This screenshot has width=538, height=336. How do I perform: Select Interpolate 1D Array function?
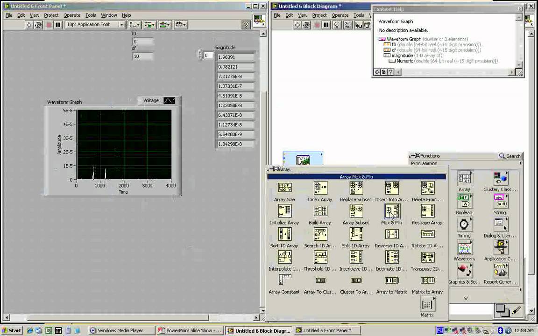[284, 258]
